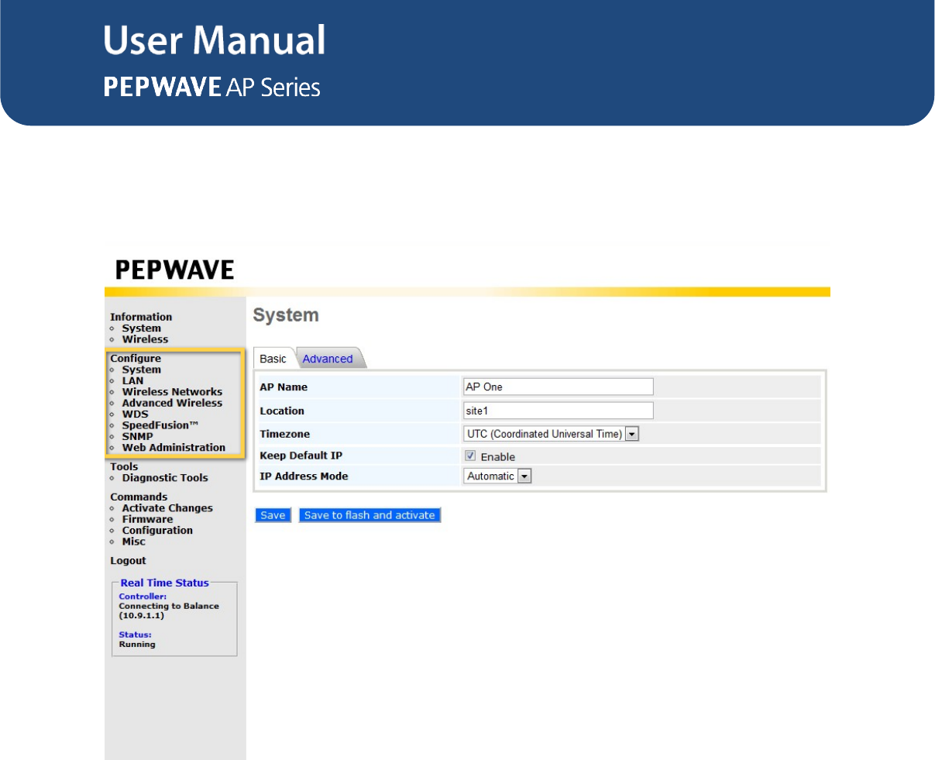Image resolution: width=935 pixels, height=760 pixels.
Task: Open Configuration under Commands
Action: [157, 531]
